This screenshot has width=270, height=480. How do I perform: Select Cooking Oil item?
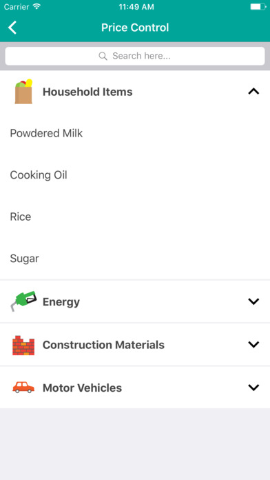(135, 175)
